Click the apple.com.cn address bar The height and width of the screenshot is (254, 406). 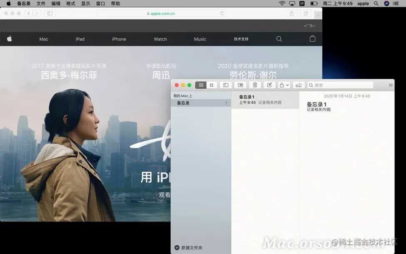(161, 13)
